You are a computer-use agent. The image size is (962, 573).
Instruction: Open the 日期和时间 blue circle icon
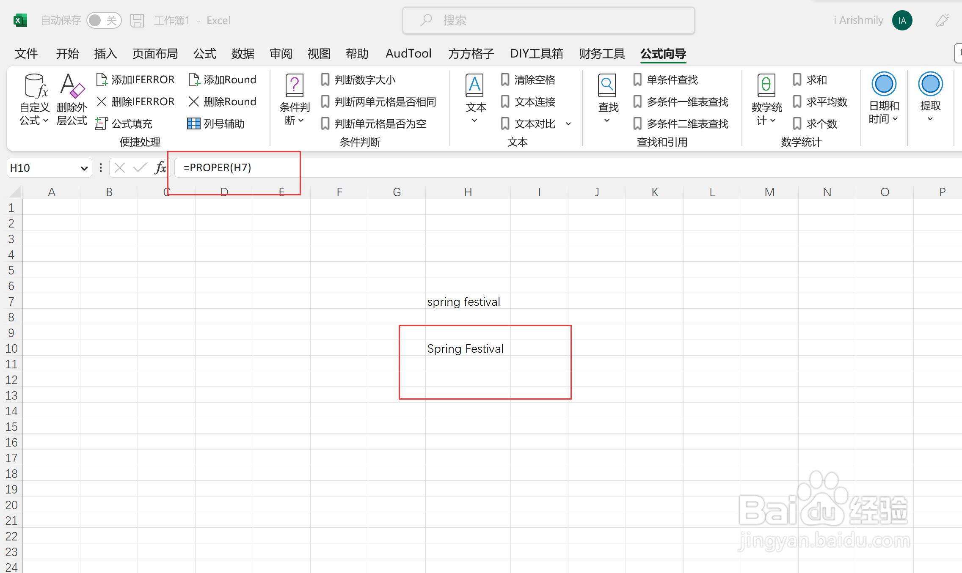tap(884, 84)
